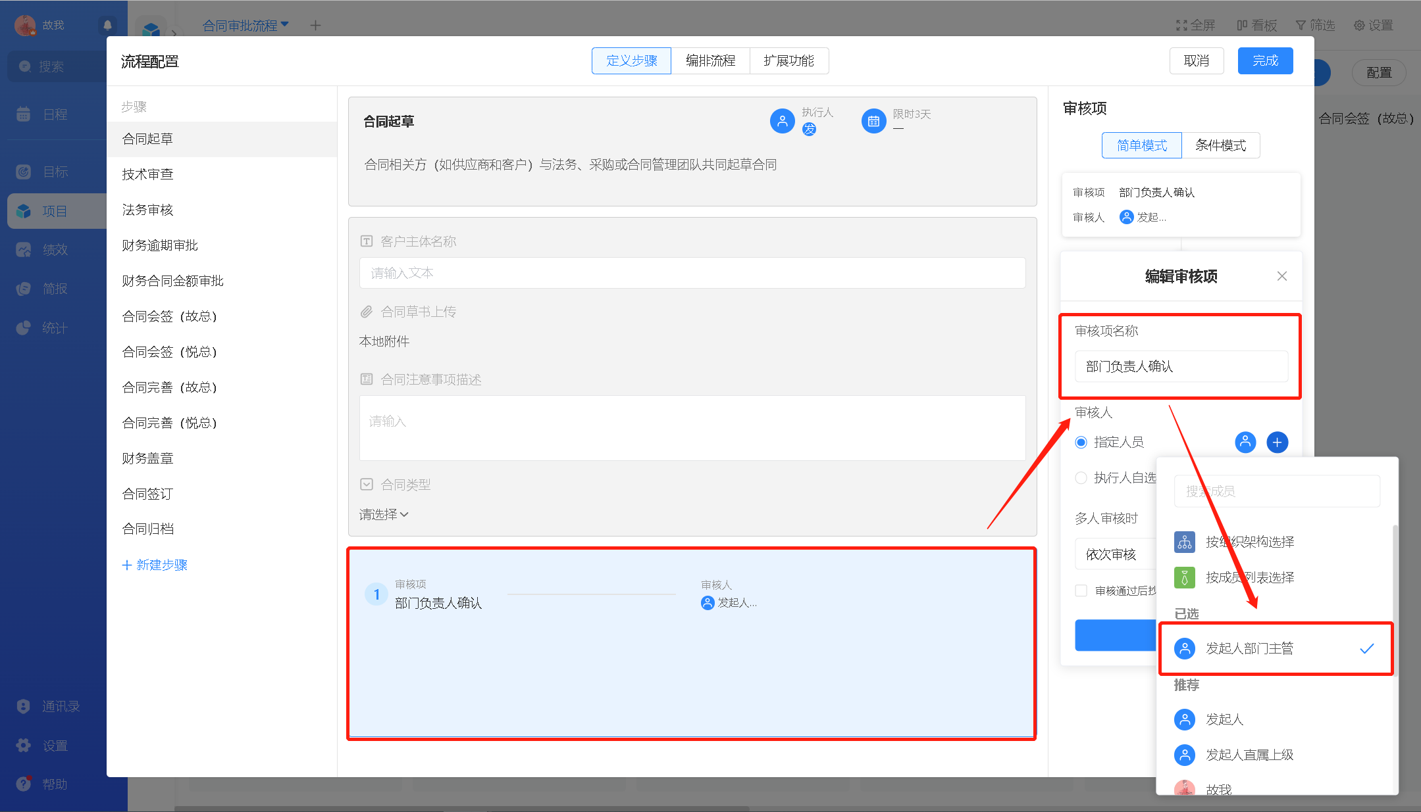Select step 法务审核

222,210
